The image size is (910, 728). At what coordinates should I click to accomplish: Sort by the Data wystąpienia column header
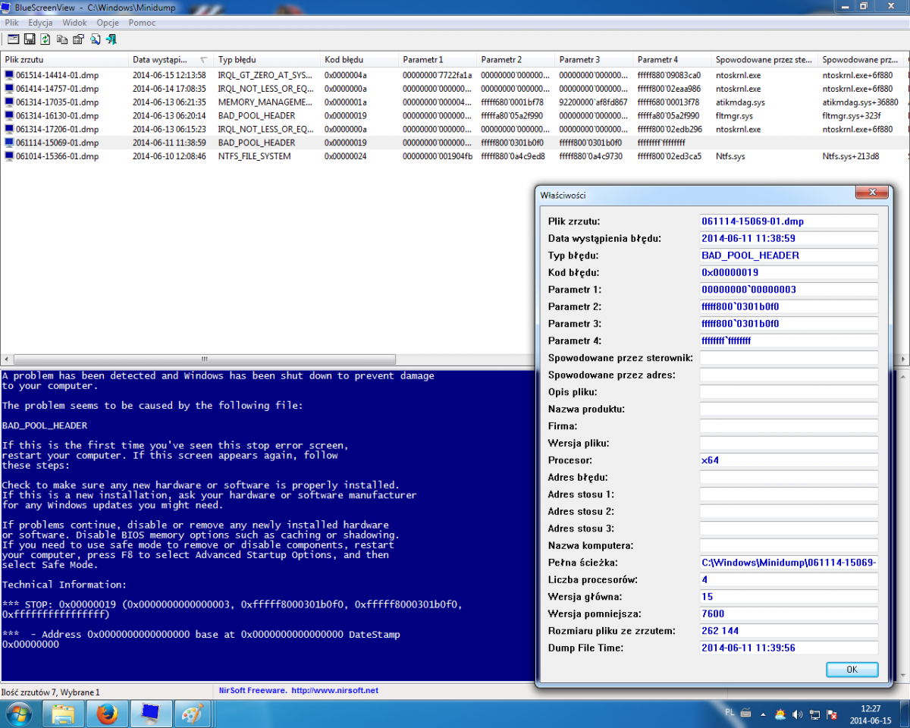172,59
